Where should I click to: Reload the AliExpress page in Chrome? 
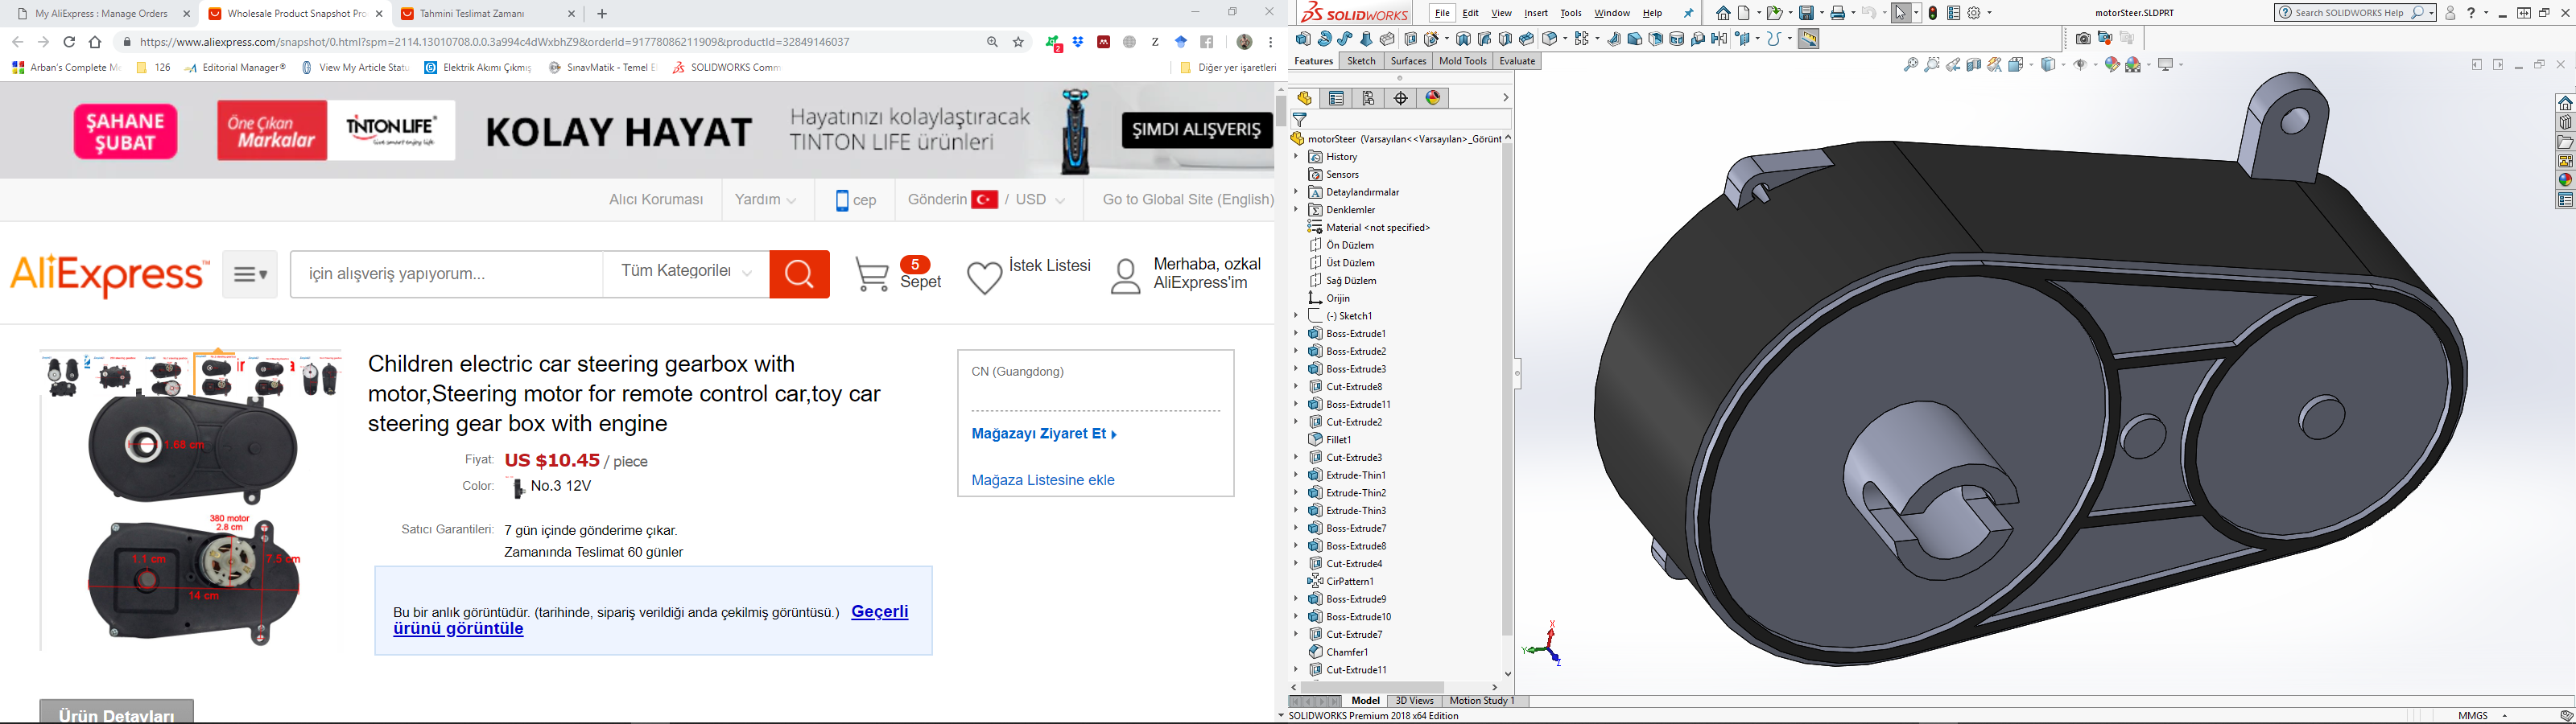tap(69, 42)
